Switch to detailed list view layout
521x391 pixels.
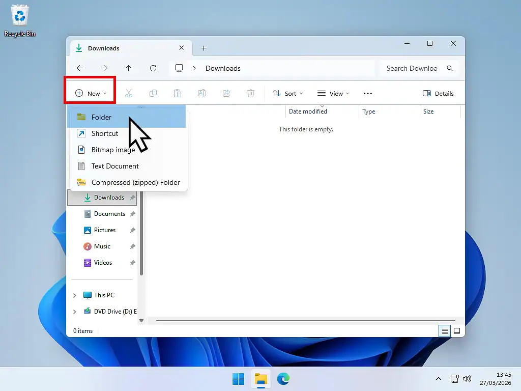click(x=444, y=330)
